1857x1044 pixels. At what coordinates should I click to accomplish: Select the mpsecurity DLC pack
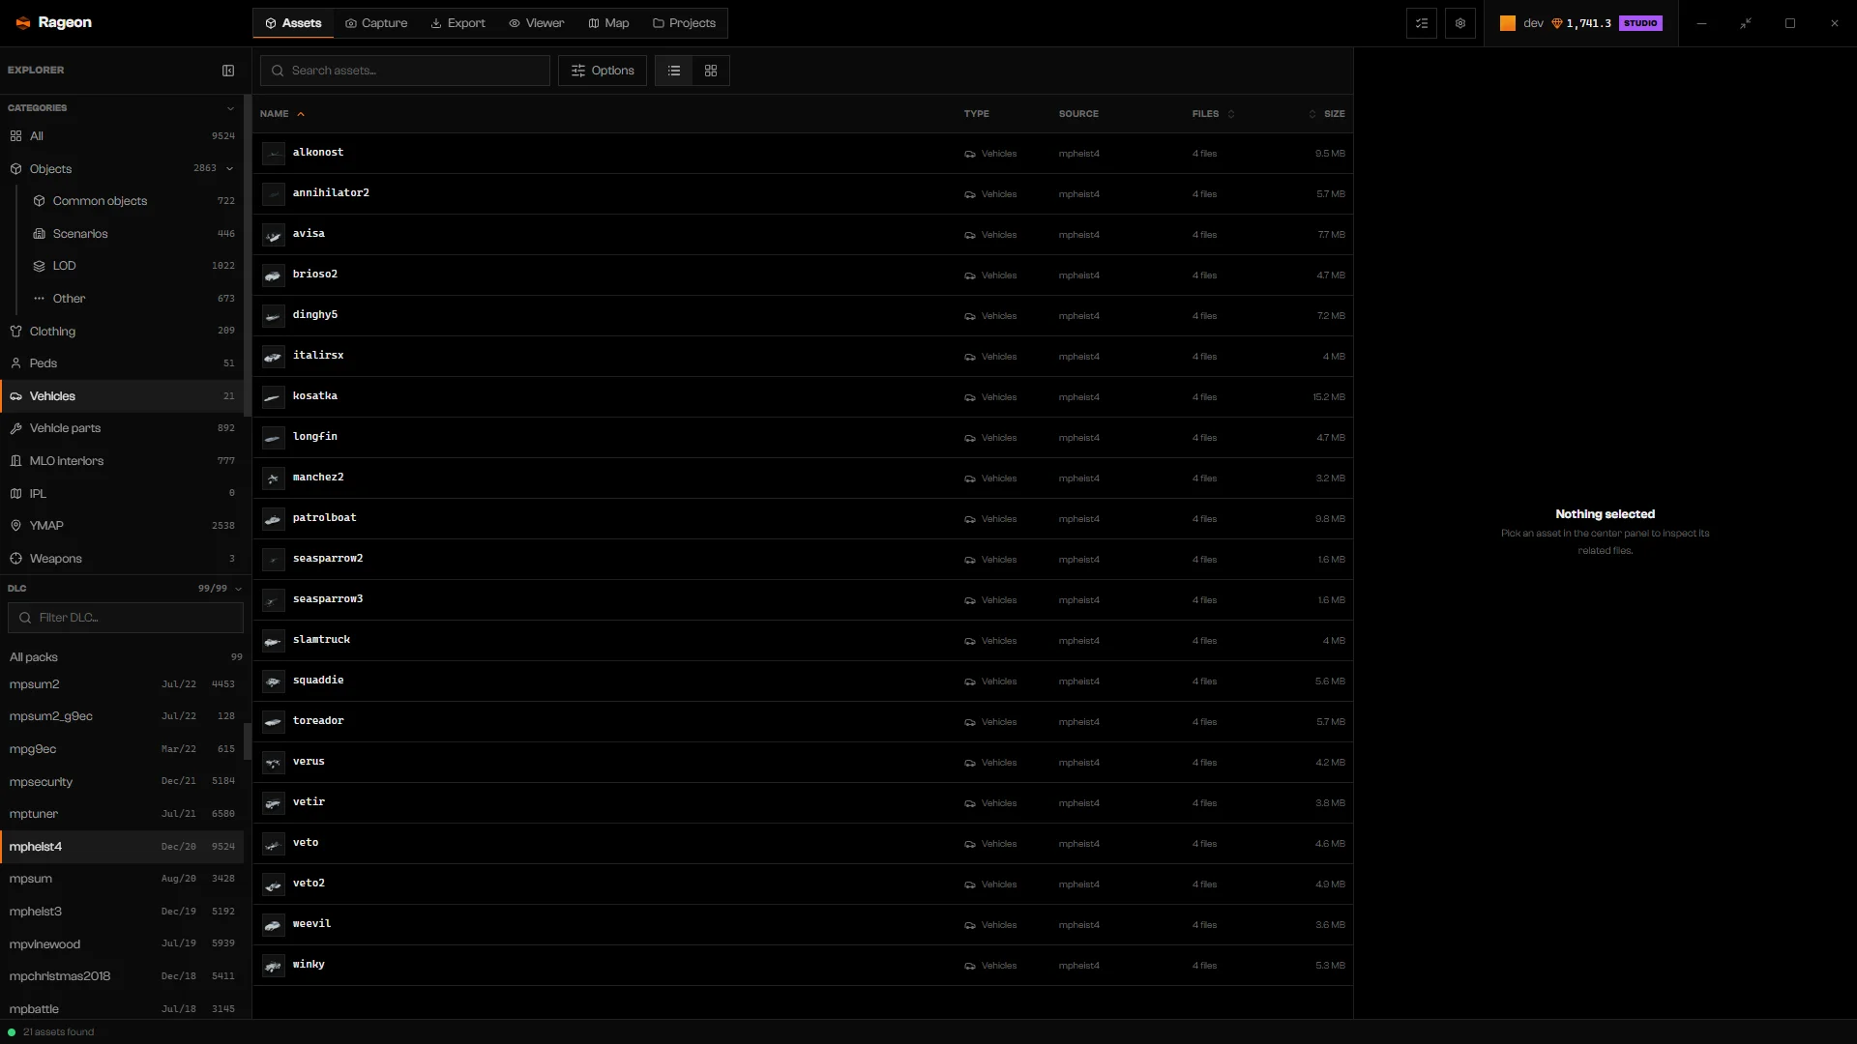coord(122,782)
